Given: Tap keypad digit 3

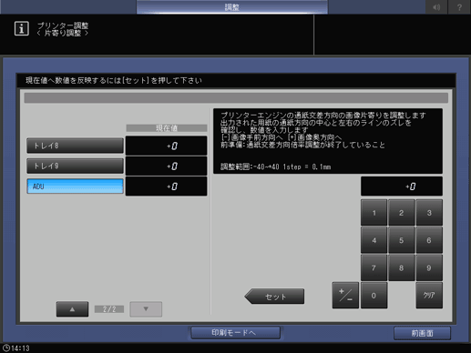Looking at the screenshot, I should pos(429,213).
